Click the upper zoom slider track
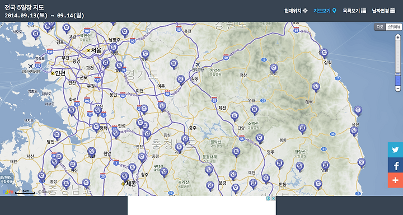Image resolution: width=403 pixels, height=215 pixels. (x=398, y=56)
